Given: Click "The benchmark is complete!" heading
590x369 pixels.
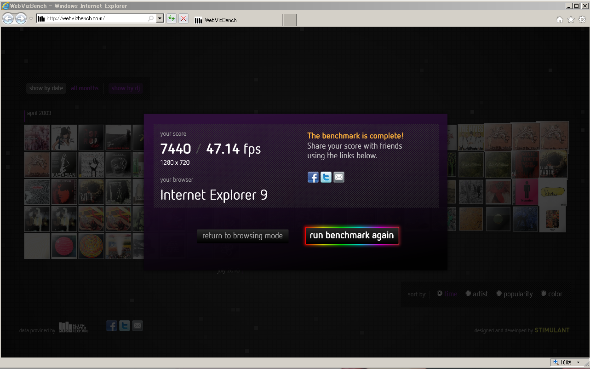Looking at the screenshot, I should coord(355,136).
